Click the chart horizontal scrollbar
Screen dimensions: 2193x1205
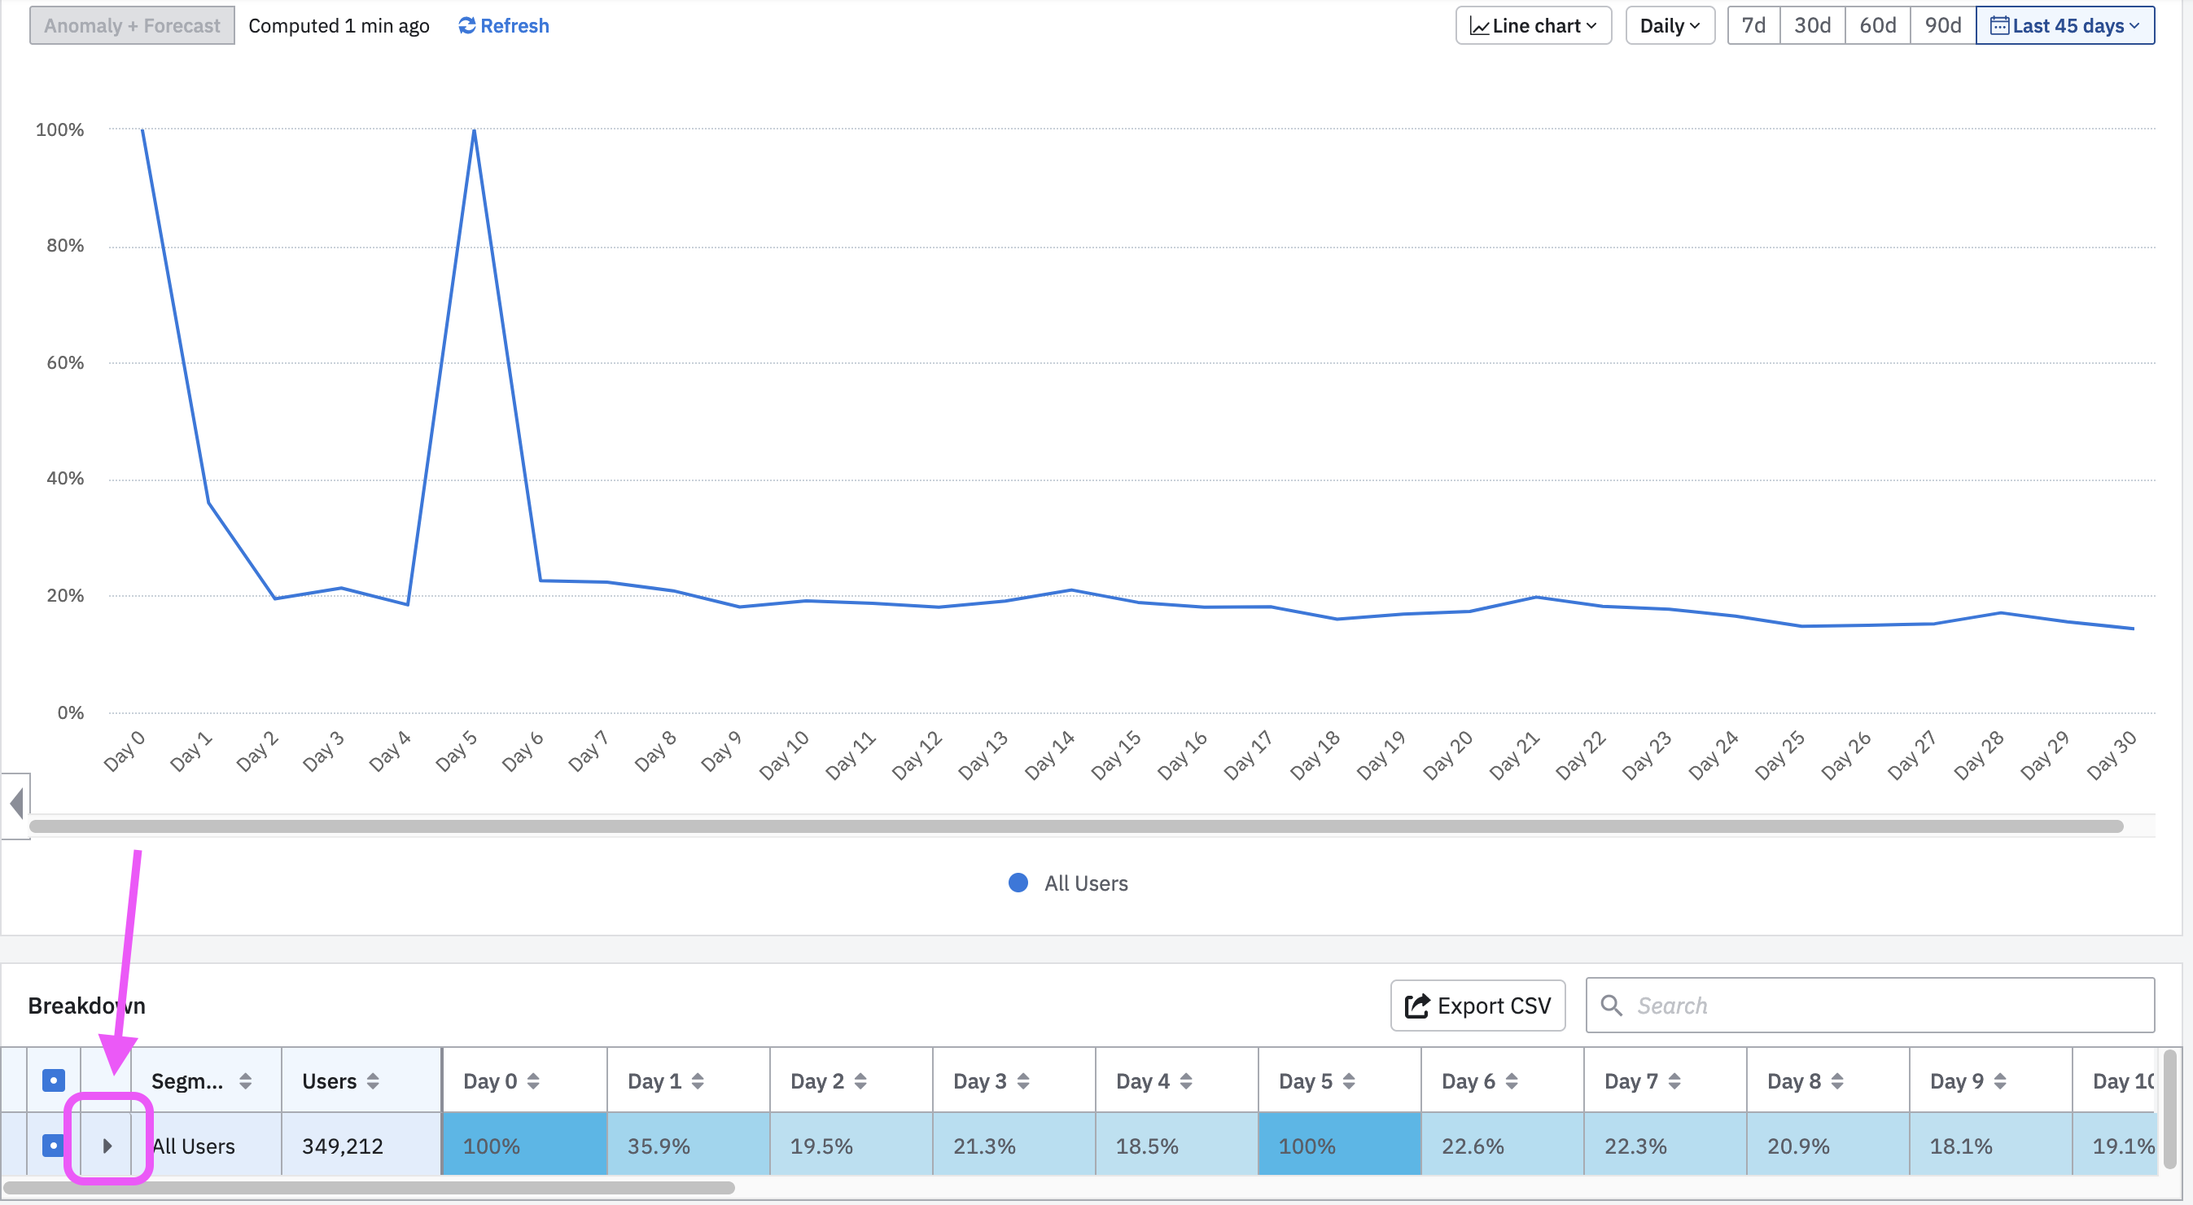tap(1075, 826)
